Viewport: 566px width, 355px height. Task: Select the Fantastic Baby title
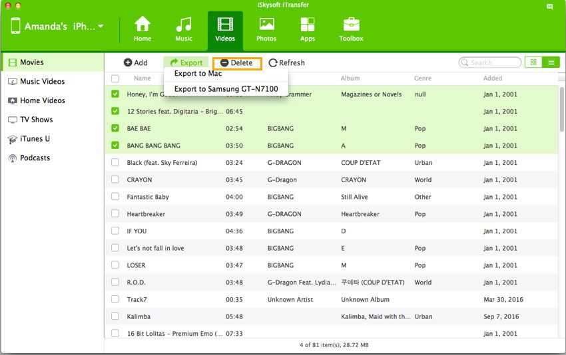tap(148, 197)
